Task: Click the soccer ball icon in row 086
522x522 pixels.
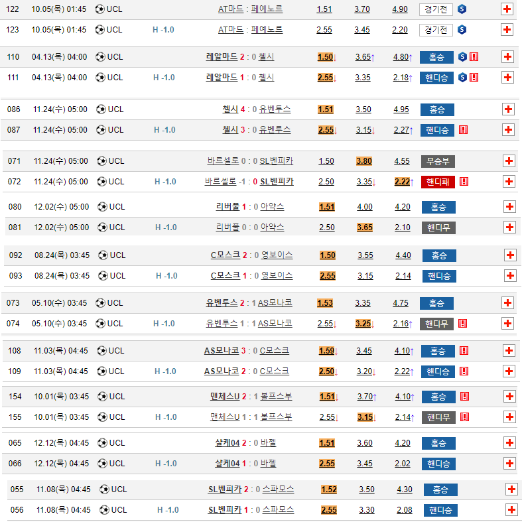Action: [101, 109]
